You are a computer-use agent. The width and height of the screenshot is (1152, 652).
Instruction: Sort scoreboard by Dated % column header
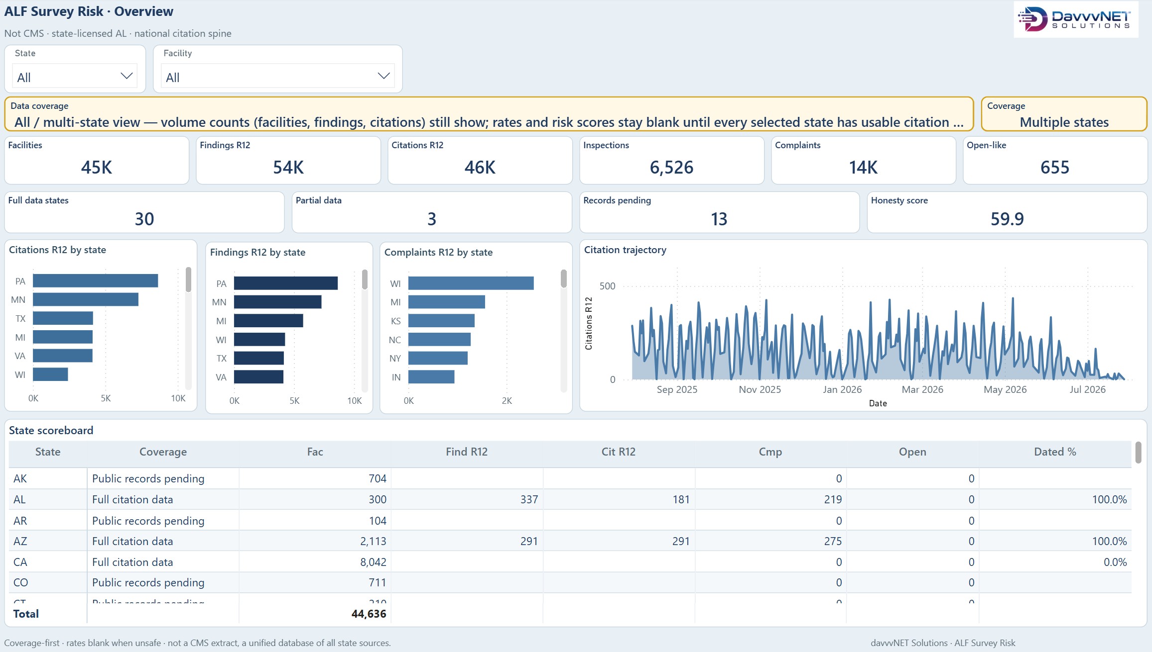tap(1055, 452)
